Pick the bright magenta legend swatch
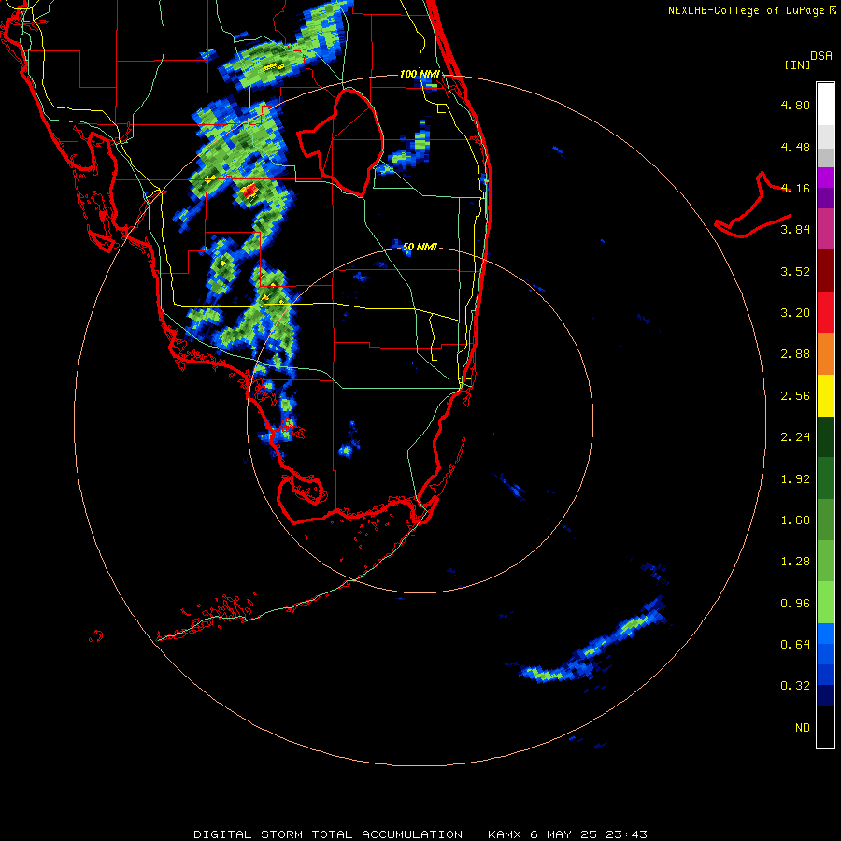Image resolution: width=841 pixels, height=841 pixels. [x=825, y=178]
